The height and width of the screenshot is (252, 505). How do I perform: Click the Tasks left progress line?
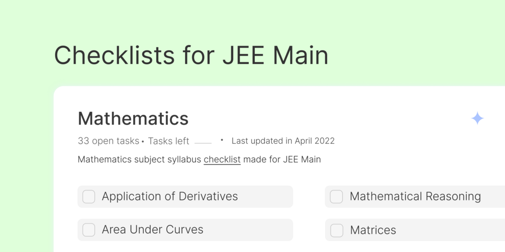click(203, 143)
